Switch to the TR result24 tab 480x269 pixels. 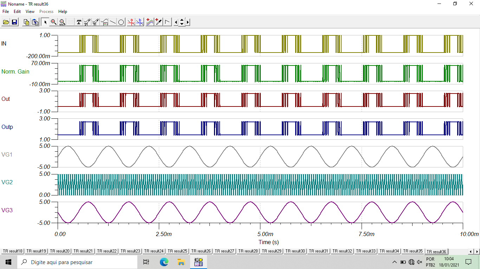point(154,251)
